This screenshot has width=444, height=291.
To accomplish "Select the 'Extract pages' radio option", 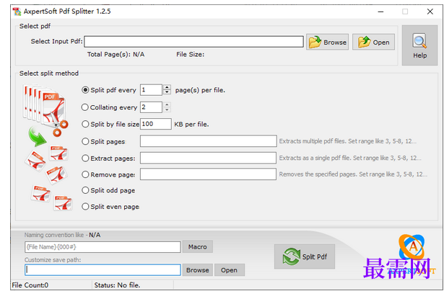I will (85, 158).
